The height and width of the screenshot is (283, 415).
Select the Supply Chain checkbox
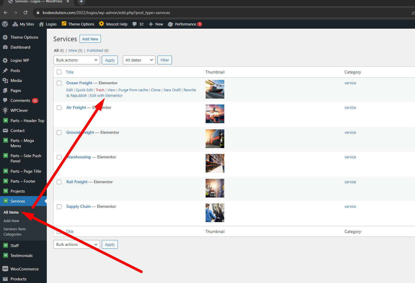pyautogui.click(x=59, y=207)
